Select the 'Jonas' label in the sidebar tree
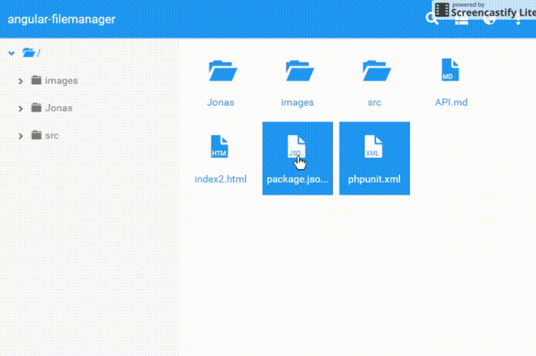The width and height of the screenshot is (536, 356). [x=59, y=108]
